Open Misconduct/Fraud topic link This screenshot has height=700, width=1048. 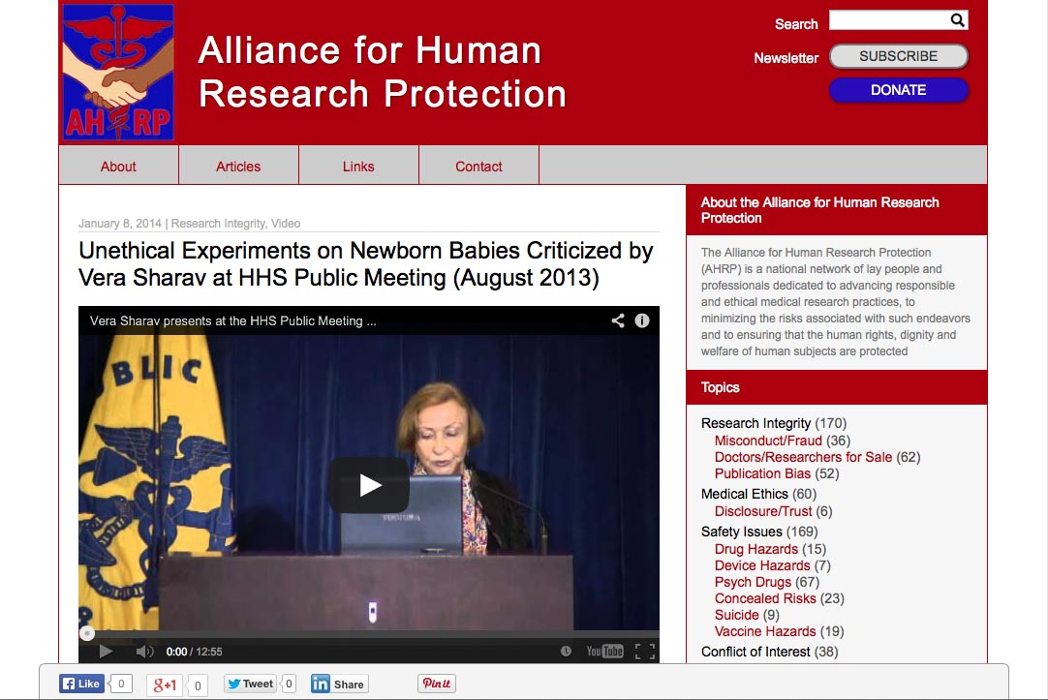point(768,441)
